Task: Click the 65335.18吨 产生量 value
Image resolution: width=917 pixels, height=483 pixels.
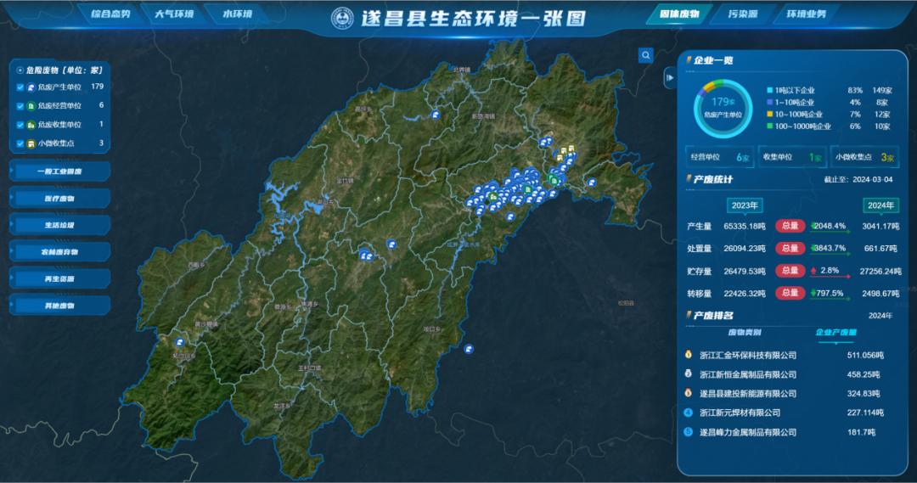Action: [745, 226]
